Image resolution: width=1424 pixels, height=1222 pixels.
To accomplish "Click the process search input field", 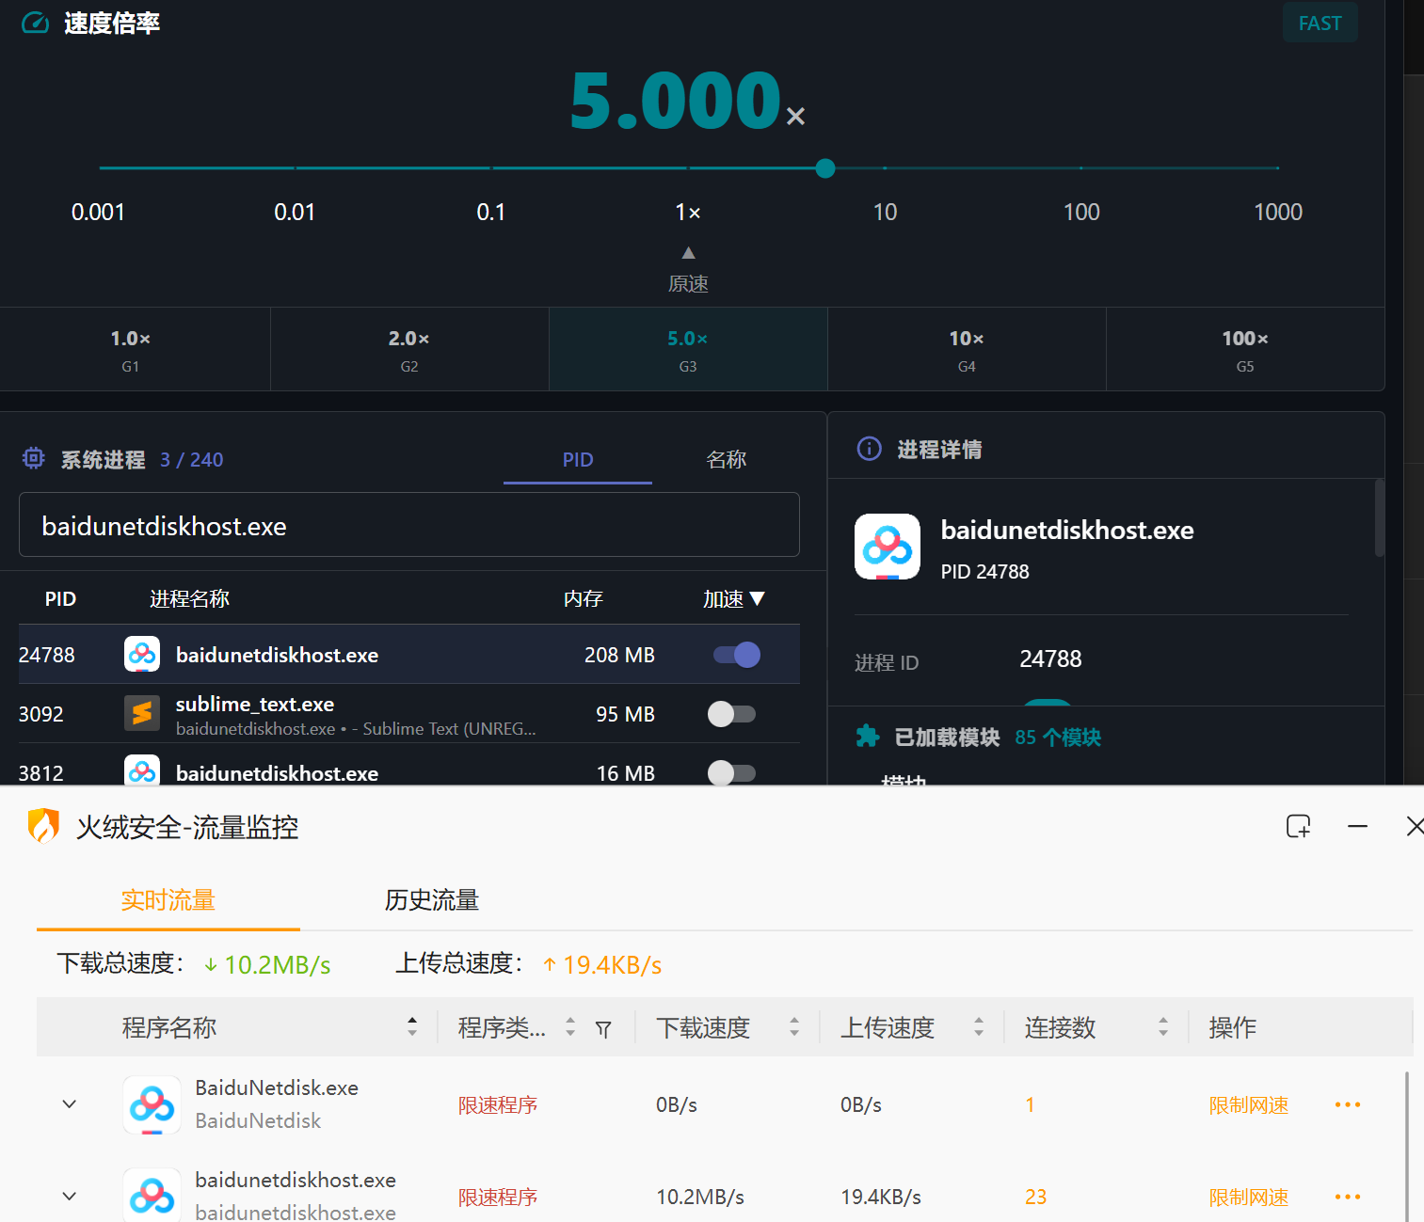I will (x=409, y=525).
